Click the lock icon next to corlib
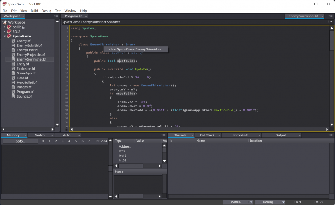 pos(23,27)
